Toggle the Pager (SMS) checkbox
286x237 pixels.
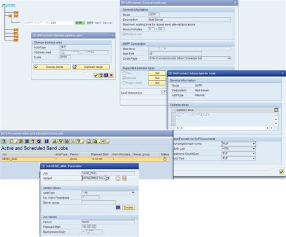(124, 83)
